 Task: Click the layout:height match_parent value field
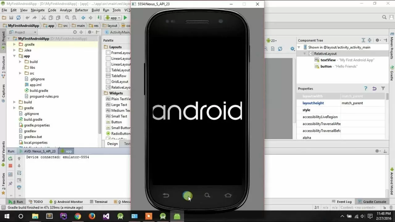click(x=363, y=103)
